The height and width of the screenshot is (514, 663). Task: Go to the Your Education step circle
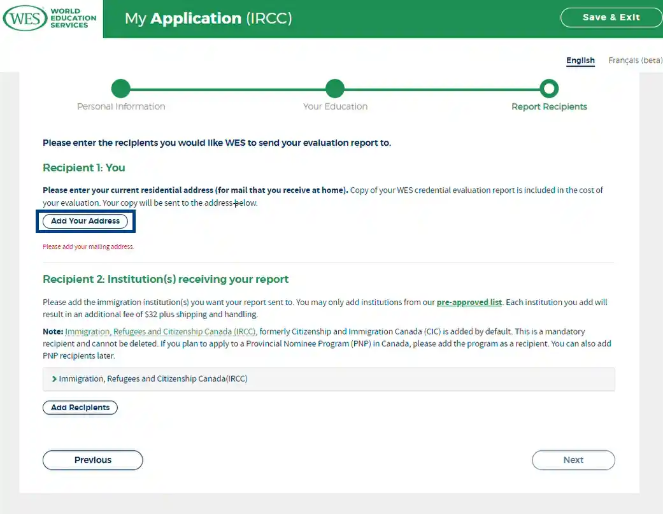pyautogui.click(x=335, y=89)
